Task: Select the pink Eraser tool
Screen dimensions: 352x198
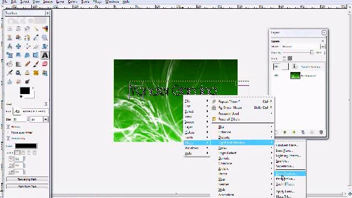Action: point(45,64)
